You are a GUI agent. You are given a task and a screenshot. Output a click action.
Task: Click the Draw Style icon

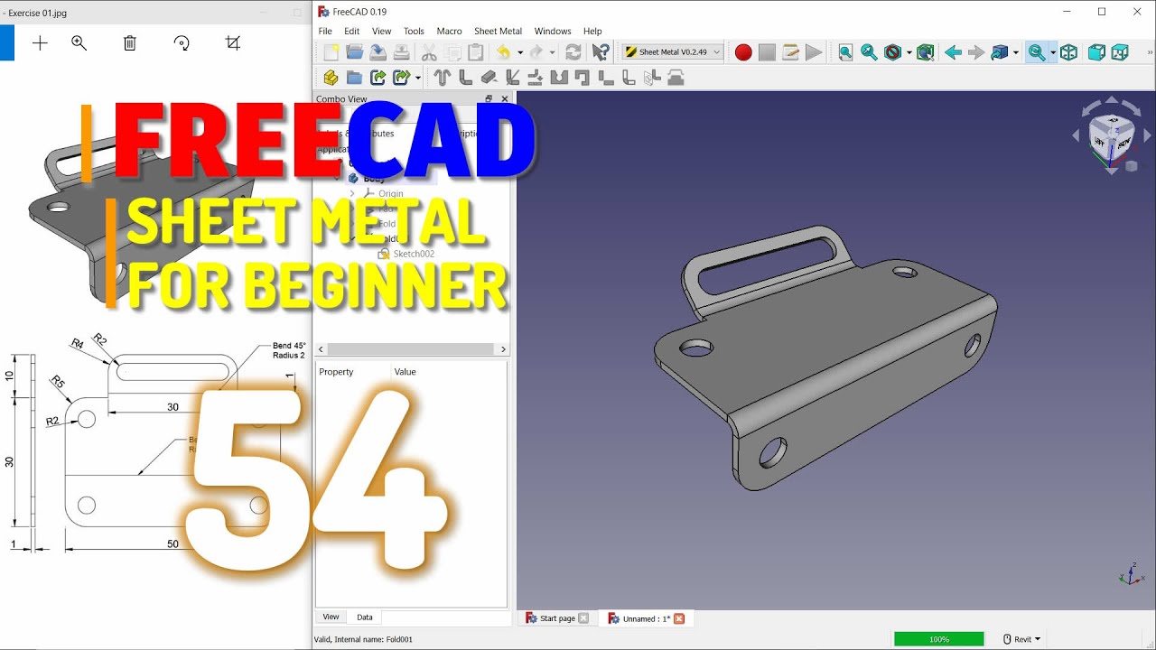(893, 52)
